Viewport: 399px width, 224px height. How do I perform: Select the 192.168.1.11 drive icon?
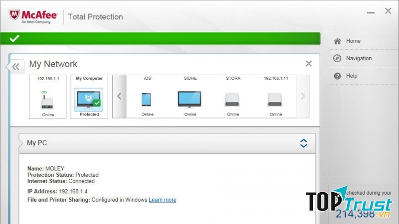275,100
